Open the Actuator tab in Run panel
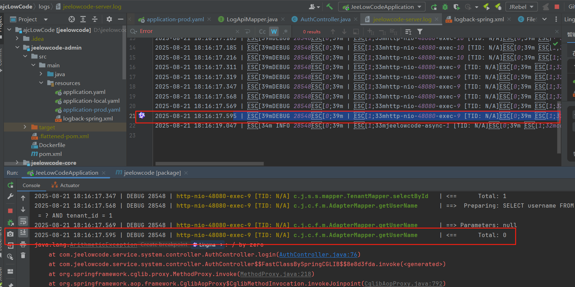 coord(66,185)
